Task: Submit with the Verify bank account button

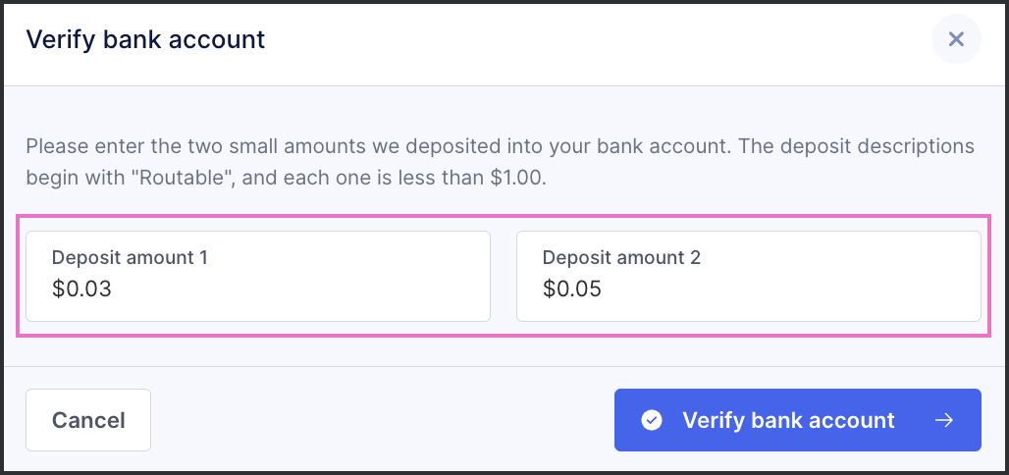Action: pyautogui.click(x=797, y=420)
